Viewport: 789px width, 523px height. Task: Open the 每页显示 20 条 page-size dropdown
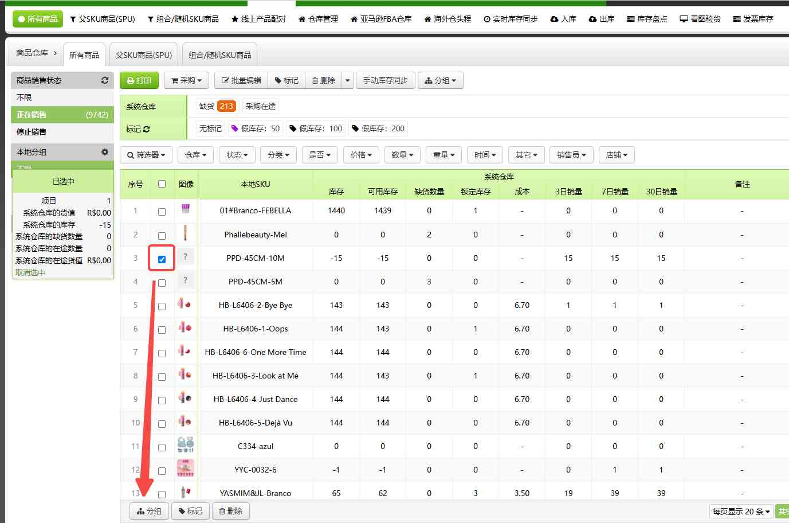pos(741,512)
